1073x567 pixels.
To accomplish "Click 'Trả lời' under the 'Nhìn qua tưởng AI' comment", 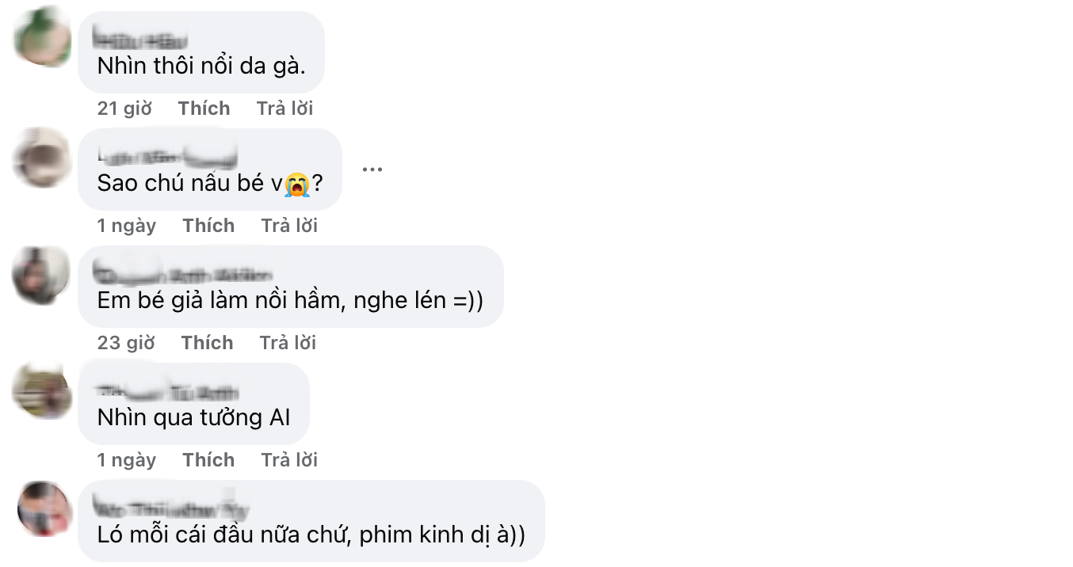I will [x=288, y=459].
